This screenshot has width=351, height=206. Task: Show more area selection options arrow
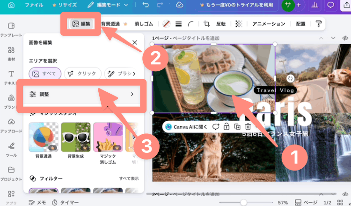[134, 74]
